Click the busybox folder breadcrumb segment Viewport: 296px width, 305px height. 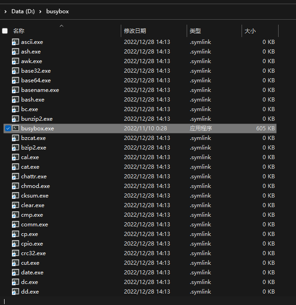click(58, 11)
